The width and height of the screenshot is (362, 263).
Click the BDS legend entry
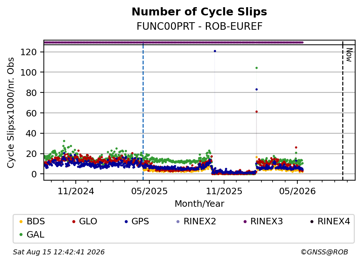[32, 221]
